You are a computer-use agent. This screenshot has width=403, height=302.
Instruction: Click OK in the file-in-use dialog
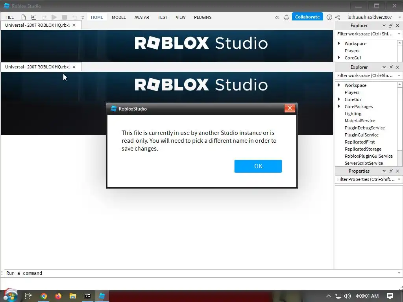click(258, 166)
